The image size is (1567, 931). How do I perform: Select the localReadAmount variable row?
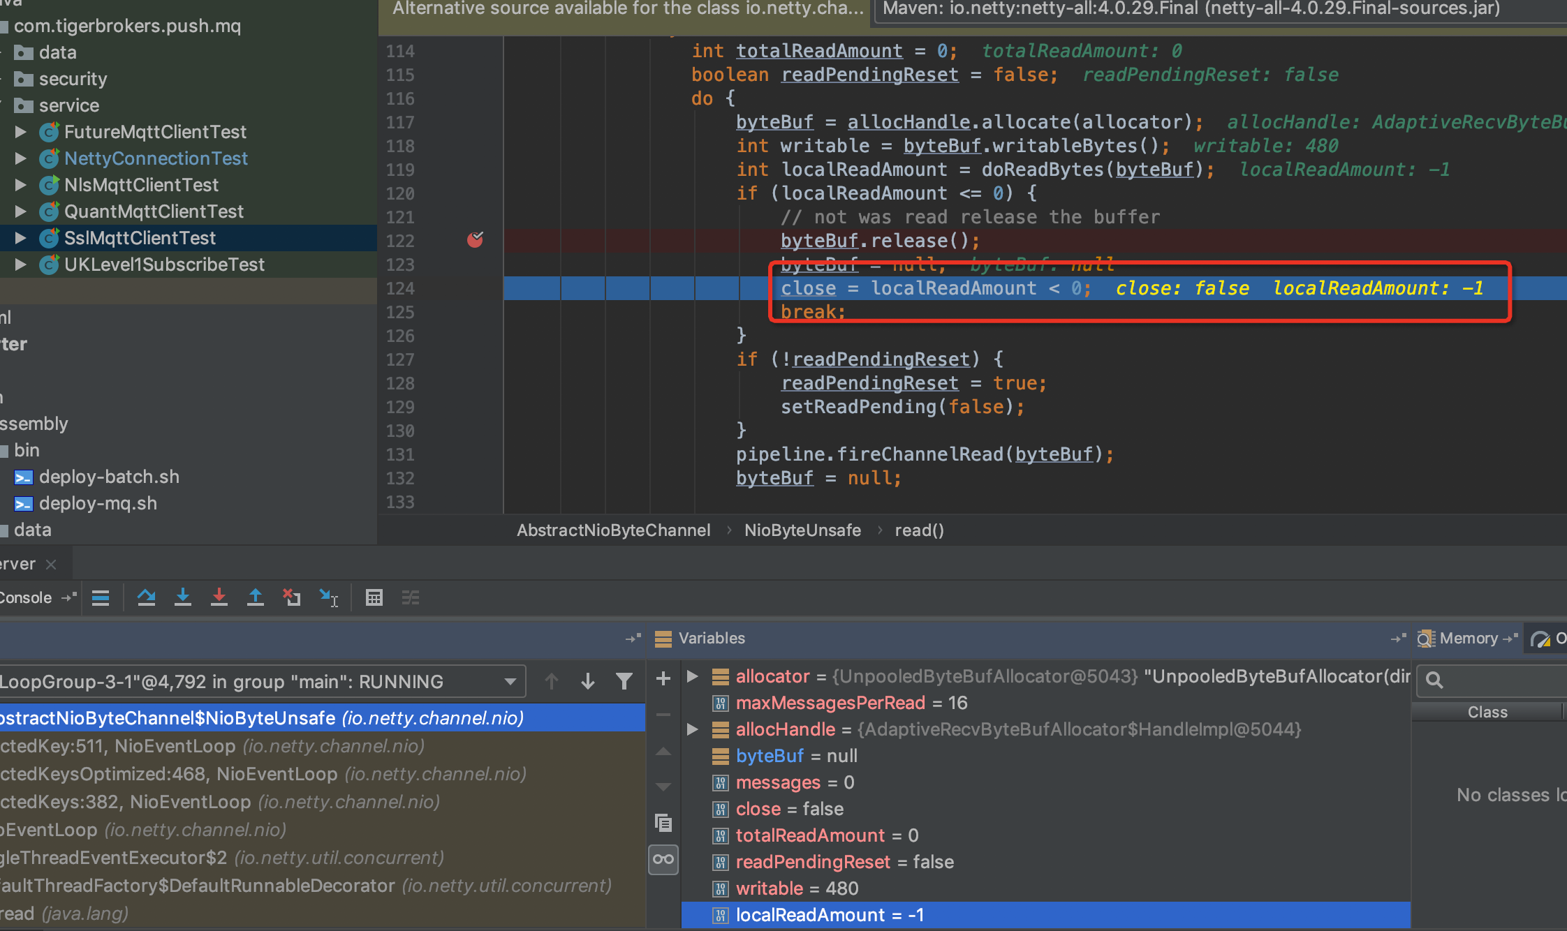[x=830, y=915]
